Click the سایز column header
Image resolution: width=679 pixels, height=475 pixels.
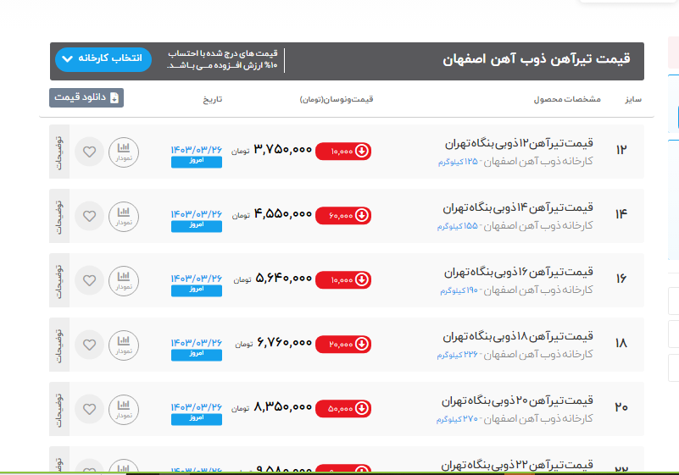coord(632,99)
